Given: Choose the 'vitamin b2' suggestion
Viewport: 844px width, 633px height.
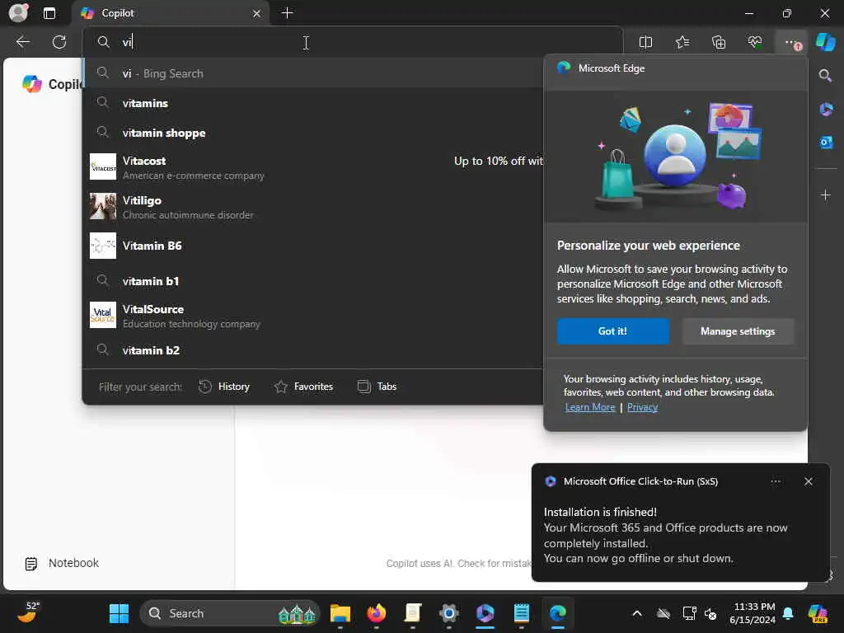Looking at the screenshot, I should [312, 349].
